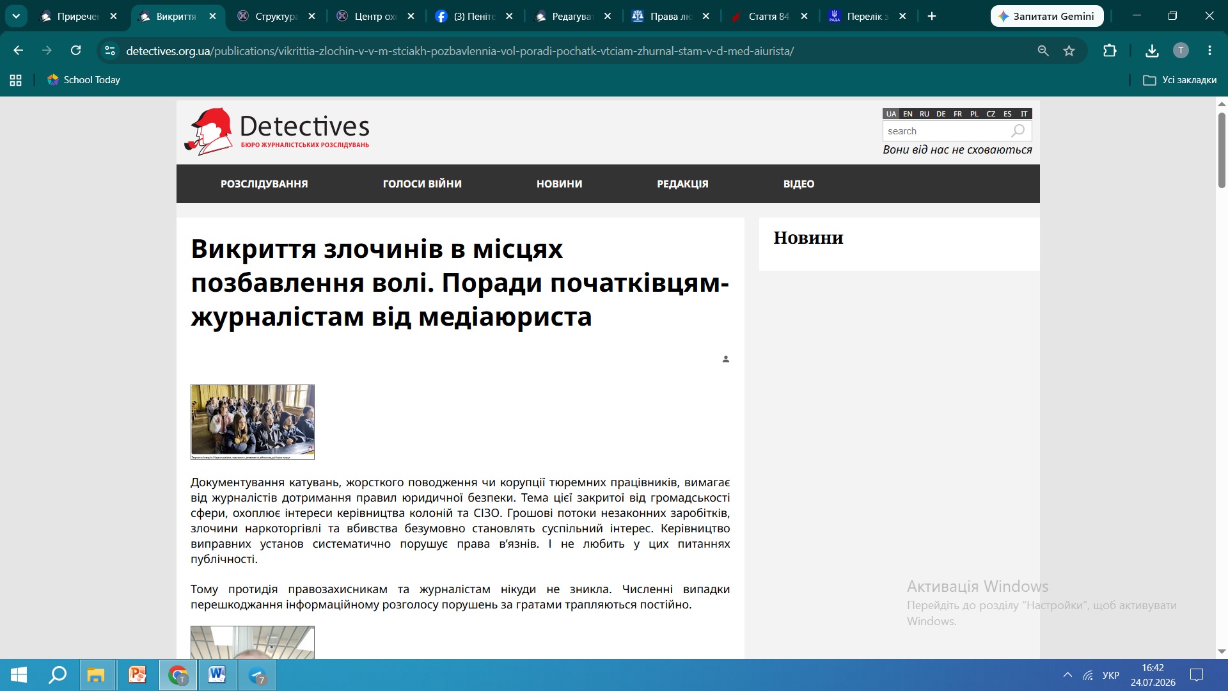Switch the УКР keyboard language indicator
Screen dimensions: 1228x691
[1111, 675]
